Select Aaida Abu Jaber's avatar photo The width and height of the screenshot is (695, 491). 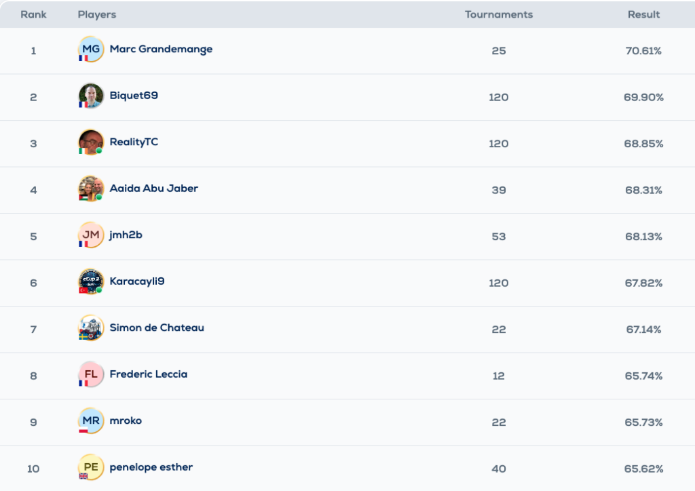[x=91, y=189]
